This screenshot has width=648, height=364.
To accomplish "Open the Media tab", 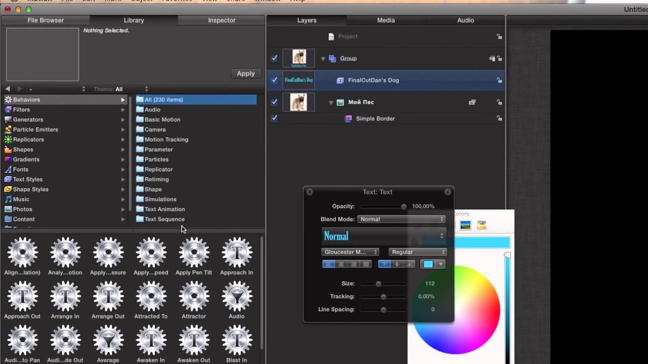I will 386,20.
